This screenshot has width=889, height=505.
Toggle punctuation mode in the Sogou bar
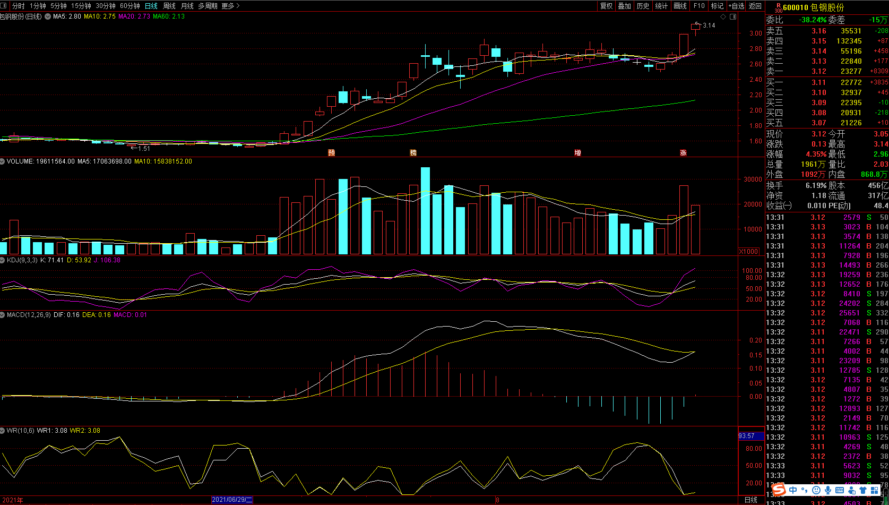click(805, 490)
